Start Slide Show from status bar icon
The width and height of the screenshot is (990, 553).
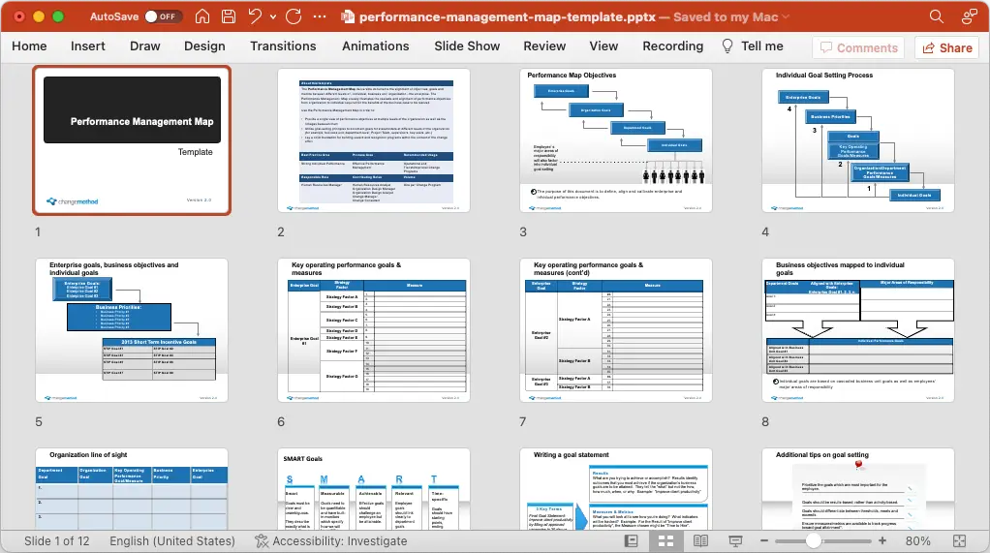(735, 541)
